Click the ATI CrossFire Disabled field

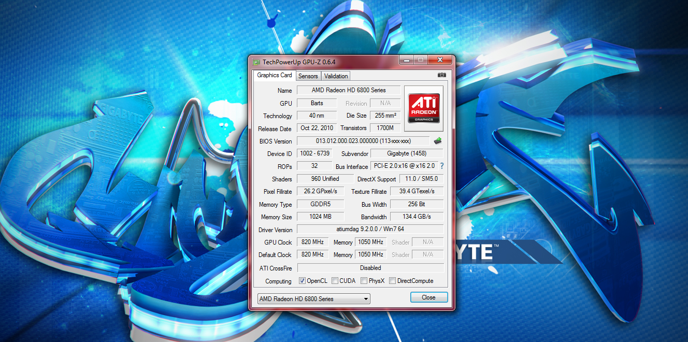pos(370,268)
